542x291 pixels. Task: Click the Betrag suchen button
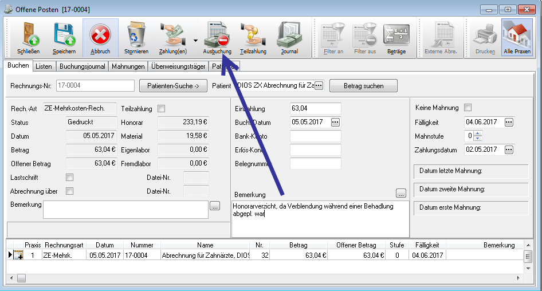(363, 86)
